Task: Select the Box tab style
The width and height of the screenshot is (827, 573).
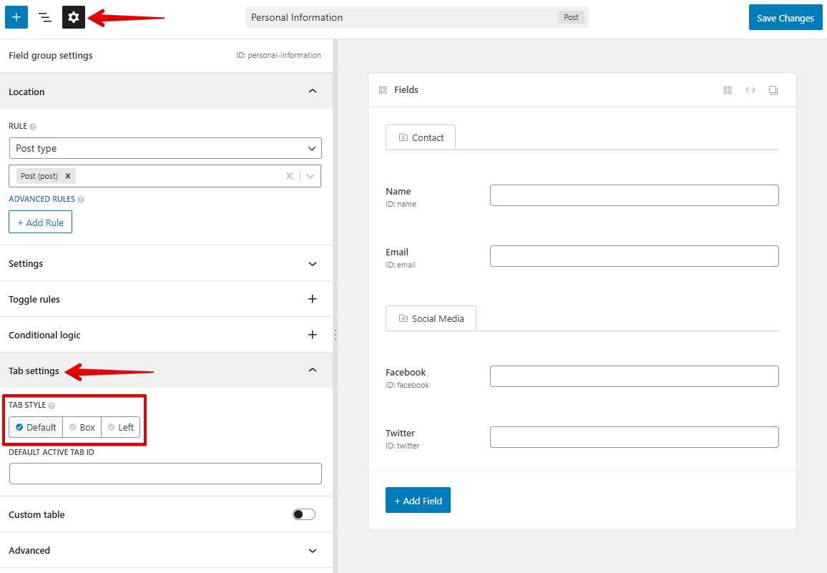Action: click(82, 427)
